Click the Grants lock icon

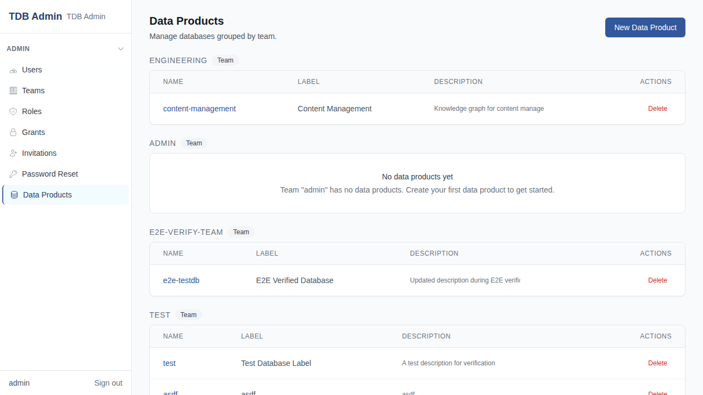click(x=13, y=132)
